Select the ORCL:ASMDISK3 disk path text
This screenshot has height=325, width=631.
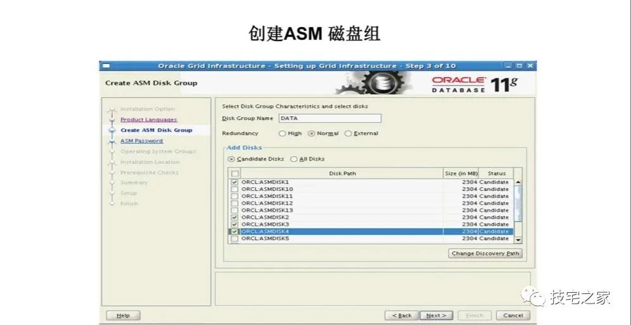[x=265, y=224]
